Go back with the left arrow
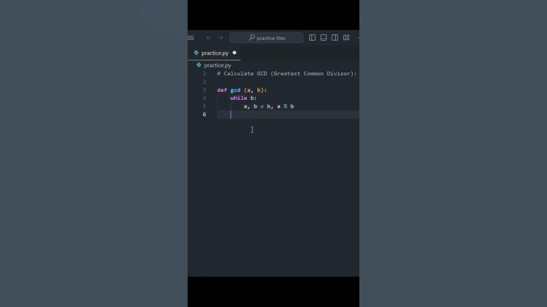547x307 pixels. (209, 38)
